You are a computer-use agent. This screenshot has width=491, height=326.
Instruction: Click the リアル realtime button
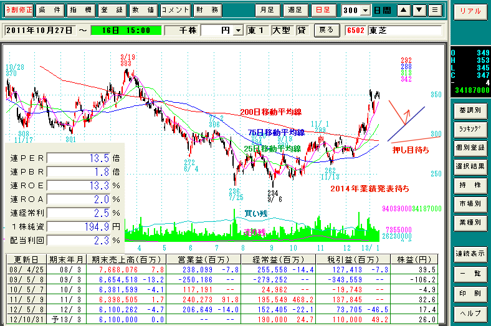tap(470, 12)
